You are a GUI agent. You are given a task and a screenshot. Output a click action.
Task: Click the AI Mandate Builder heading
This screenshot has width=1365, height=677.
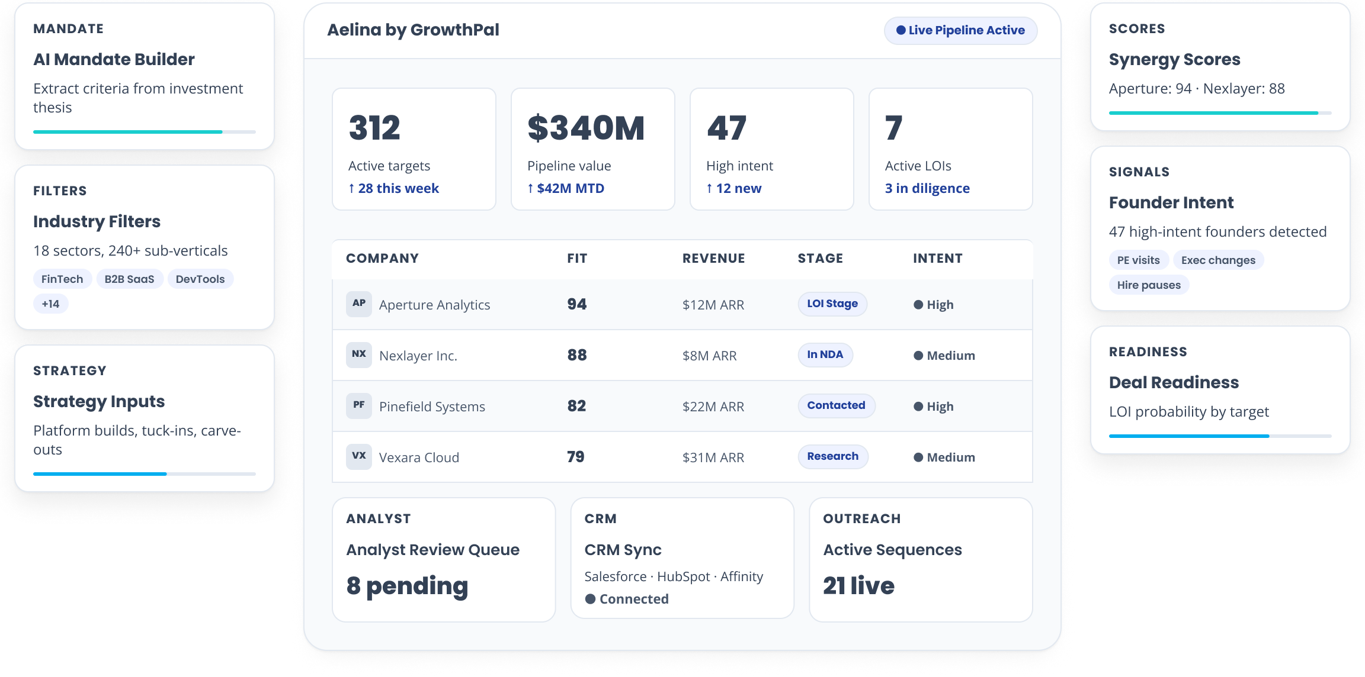pyautogui.click(x=114, y=59)
